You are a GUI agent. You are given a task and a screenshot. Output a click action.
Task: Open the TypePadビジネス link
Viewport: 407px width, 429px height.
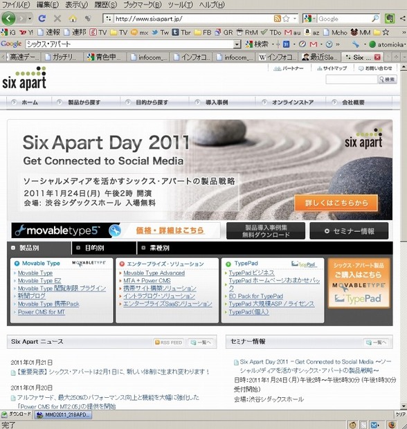[x=251, y=273]
